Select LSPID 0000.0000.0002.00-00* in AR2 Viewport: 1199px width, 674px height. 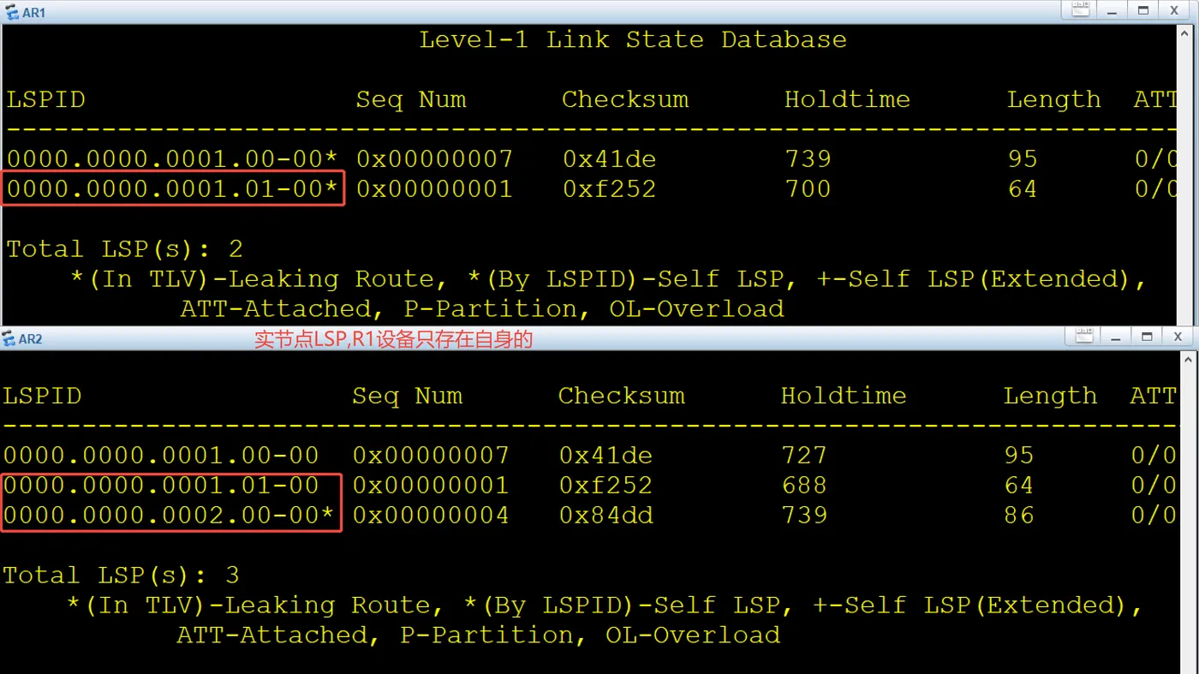[x=169, y=516]
